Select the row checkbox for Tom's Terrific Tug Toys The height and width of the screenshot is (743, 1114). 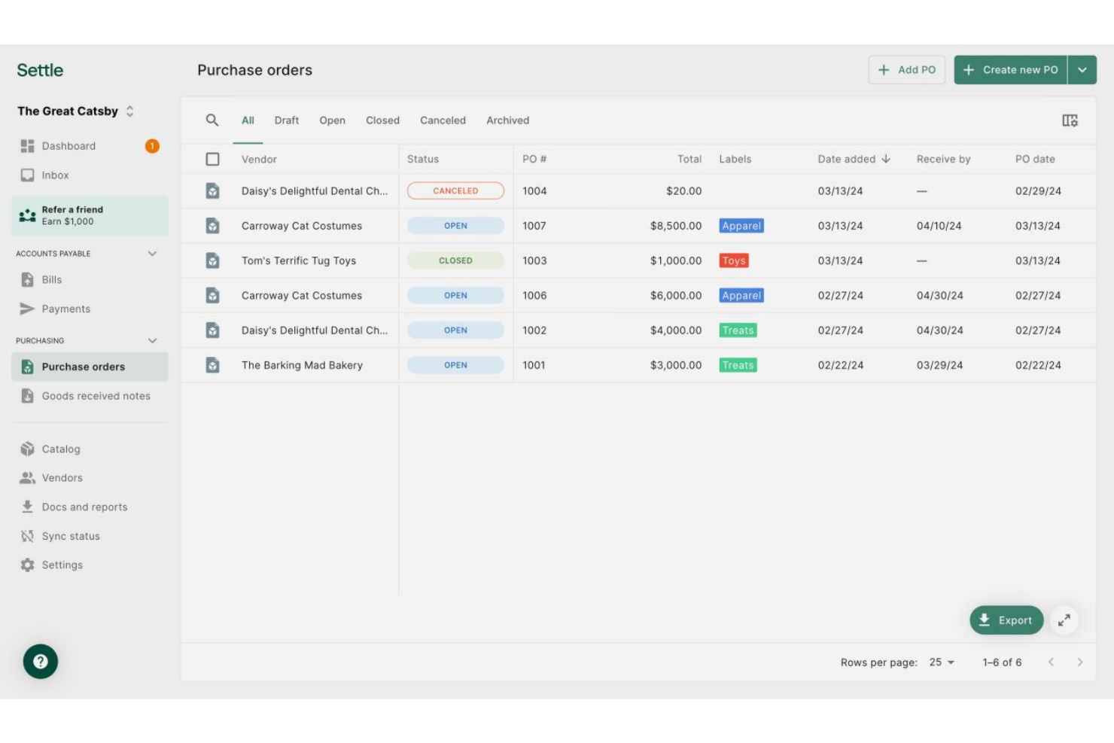pos(212,260)
